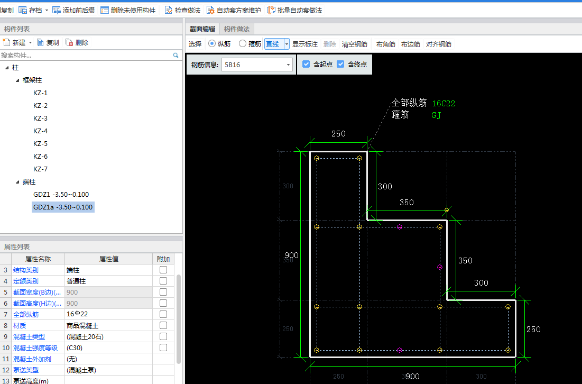
Task: Check 附加 box for 材质 row
Action: coord(163,325)
